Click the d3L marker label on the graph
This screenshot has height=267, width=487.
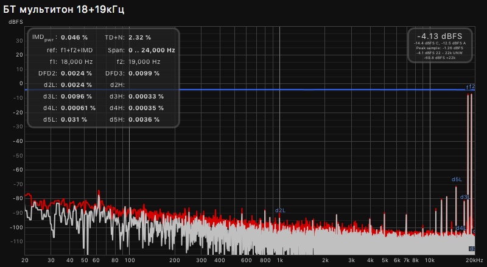tap(465, 197)
